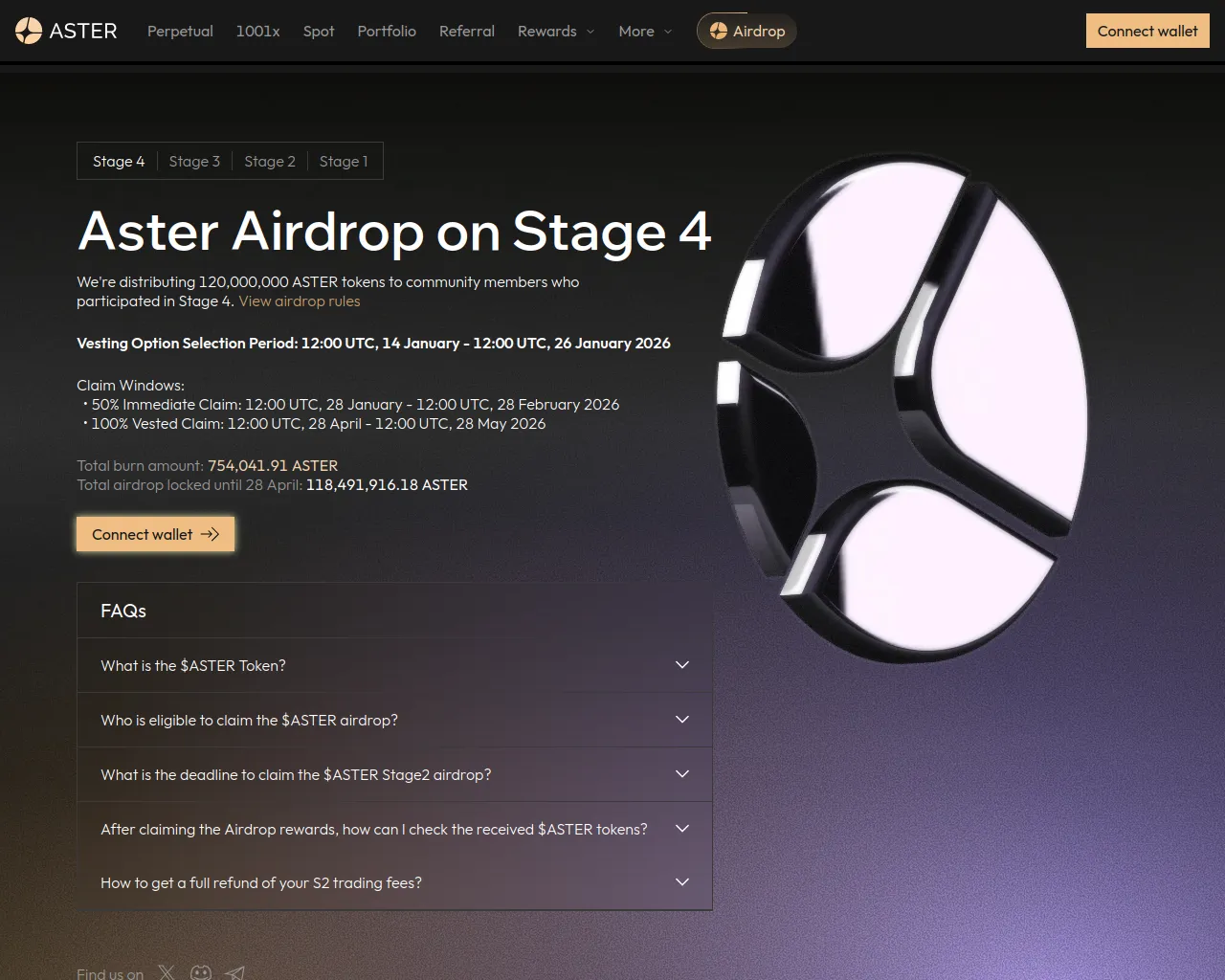Go to the Referral page
This screenshot has height=980, width=1225.
pyautogui.click(x=467, y=31)
